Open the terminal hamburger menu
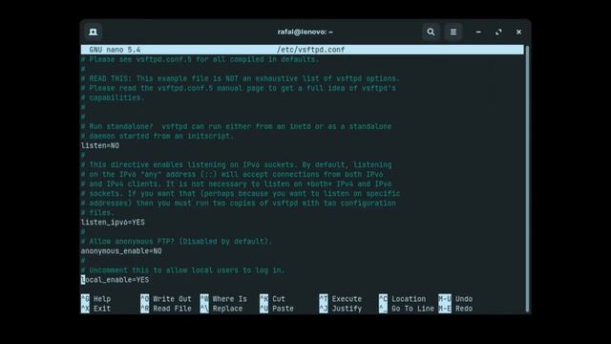Image resolution: width=611 pixels, height=344 pixels. click(x=453, y=32)
